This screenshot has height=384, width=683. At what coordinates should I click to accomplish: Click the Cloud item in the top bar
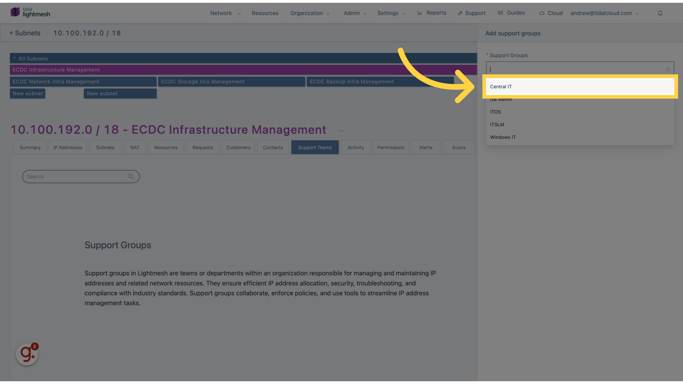point(551,13)
